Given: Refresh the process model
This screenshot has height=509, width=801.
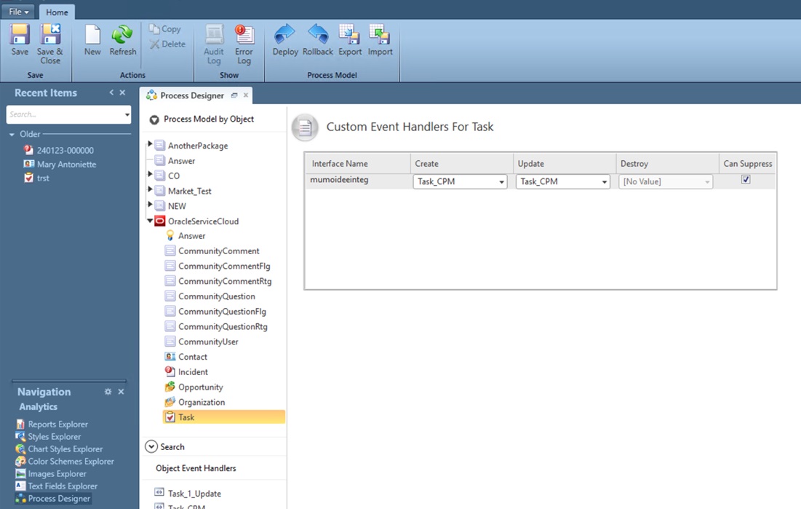Looking at the screenshot, I should 123,40.
